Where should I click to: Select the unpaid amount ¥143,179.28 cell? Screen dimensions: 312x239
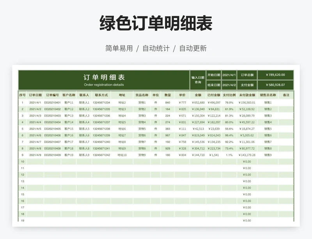point(247,155)
